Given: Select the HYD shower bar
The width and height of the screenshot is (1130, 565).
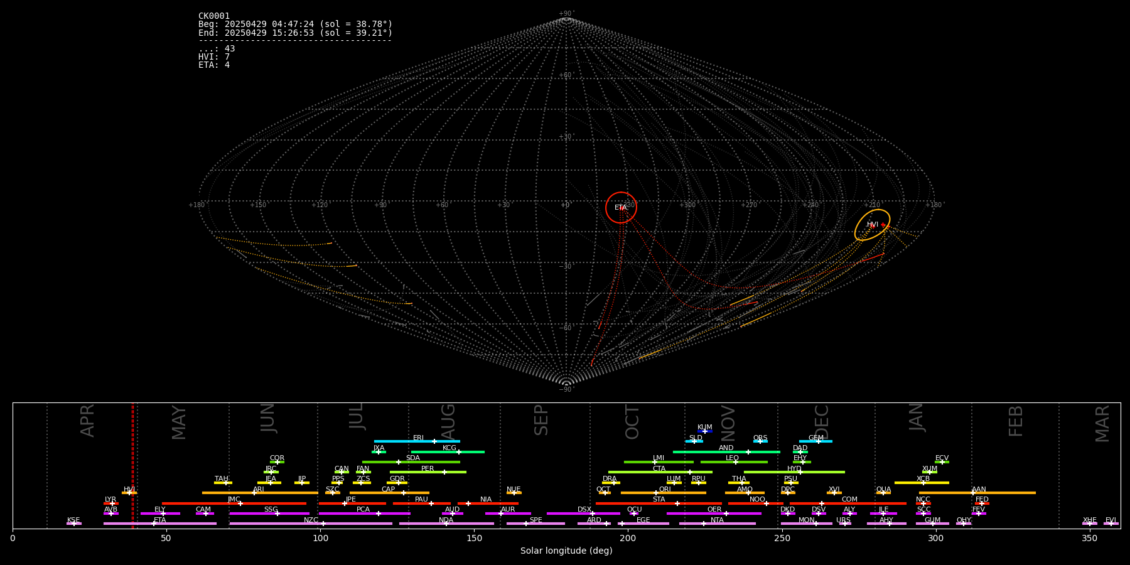Looking at the screenshot, I should point(794,472).
